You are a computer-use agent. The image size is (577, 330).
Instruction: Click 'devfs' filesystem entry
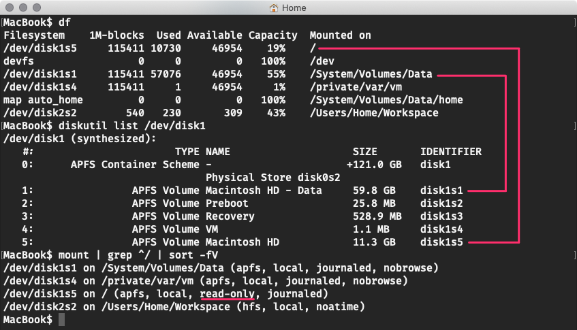click(x=18, y=61)
